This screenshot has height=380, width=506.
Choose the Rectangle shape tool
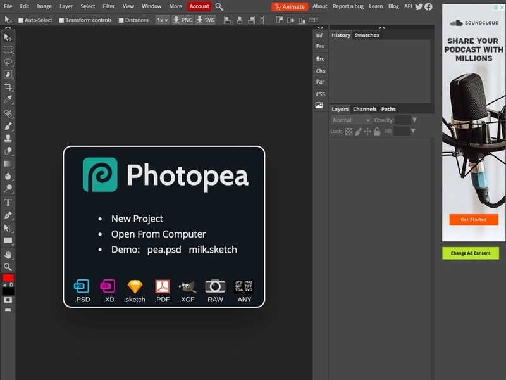pos(8,241)
